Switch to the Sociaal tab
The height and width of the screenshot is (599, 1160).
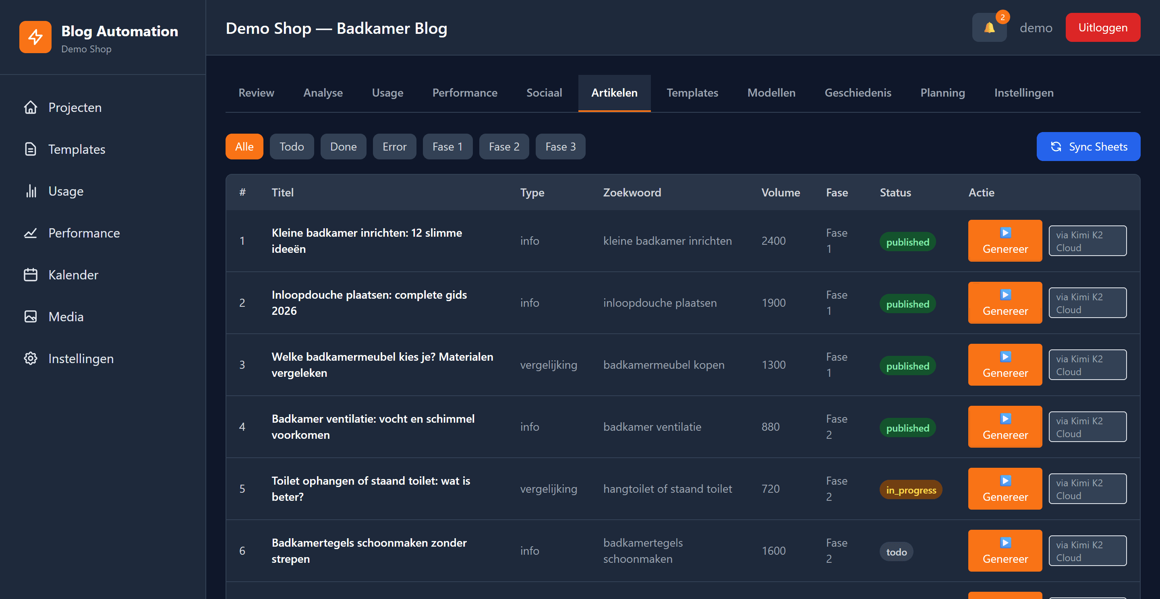pyautogui.click(x=544, y=93)
